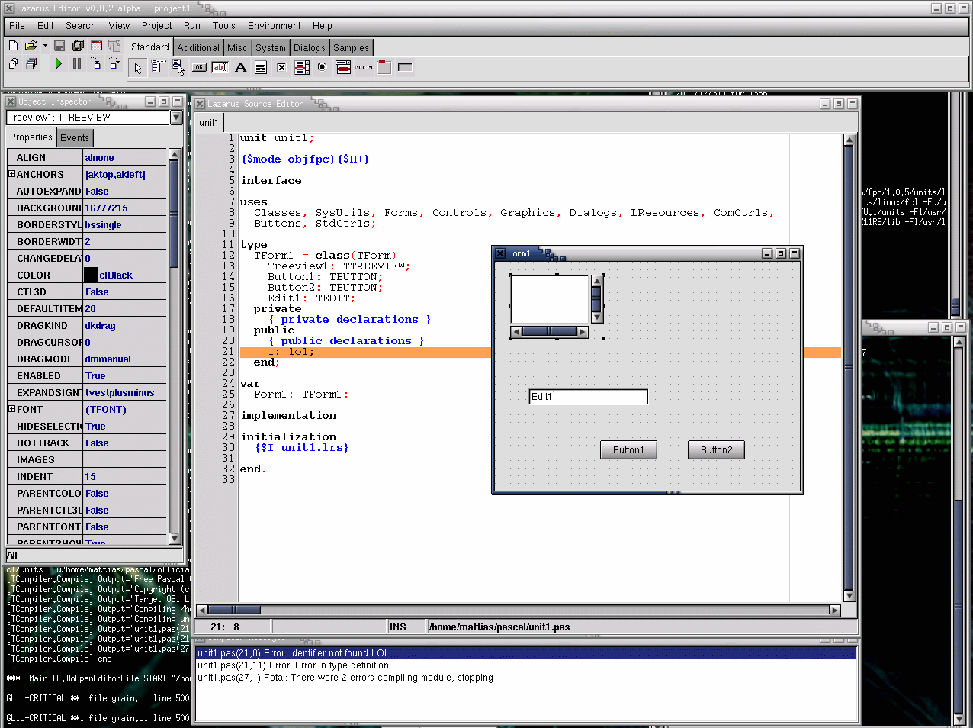This screenshot has height=728, width=973.
Task: Click the Save floppy disk icon
Action: (59, 46)
